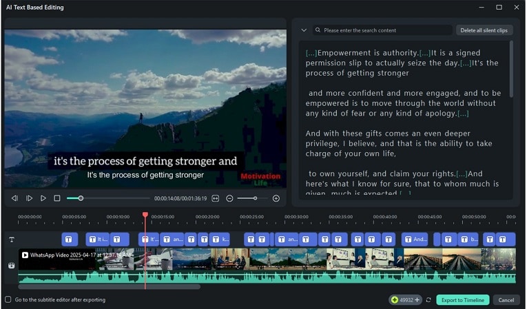The width and height of the screenshot is (527, 309).
Task: Click the refresh credits icon
Action: click(428, 300)
